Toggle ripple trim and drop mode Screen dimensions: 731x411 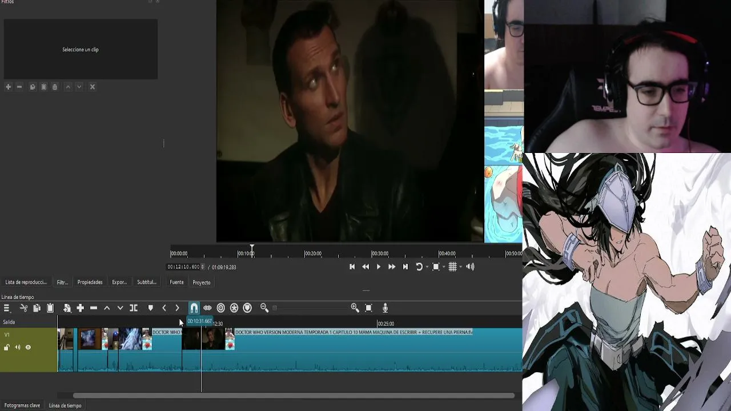coord(221,308)
